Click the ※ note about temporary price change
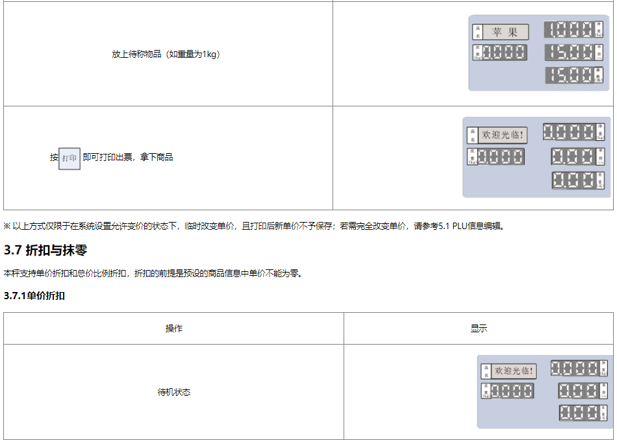 click(x=254, y=226)
